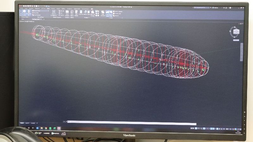This screenshot has width=253, height=142.
Task: Open Chrome from the taskbar
Action: [x=46, y=128]
